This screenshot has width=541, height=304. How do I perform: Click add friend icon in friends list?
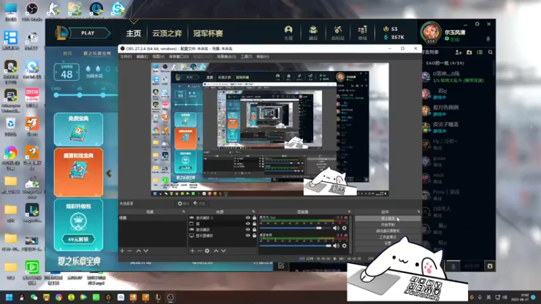[x=458, y=53]
